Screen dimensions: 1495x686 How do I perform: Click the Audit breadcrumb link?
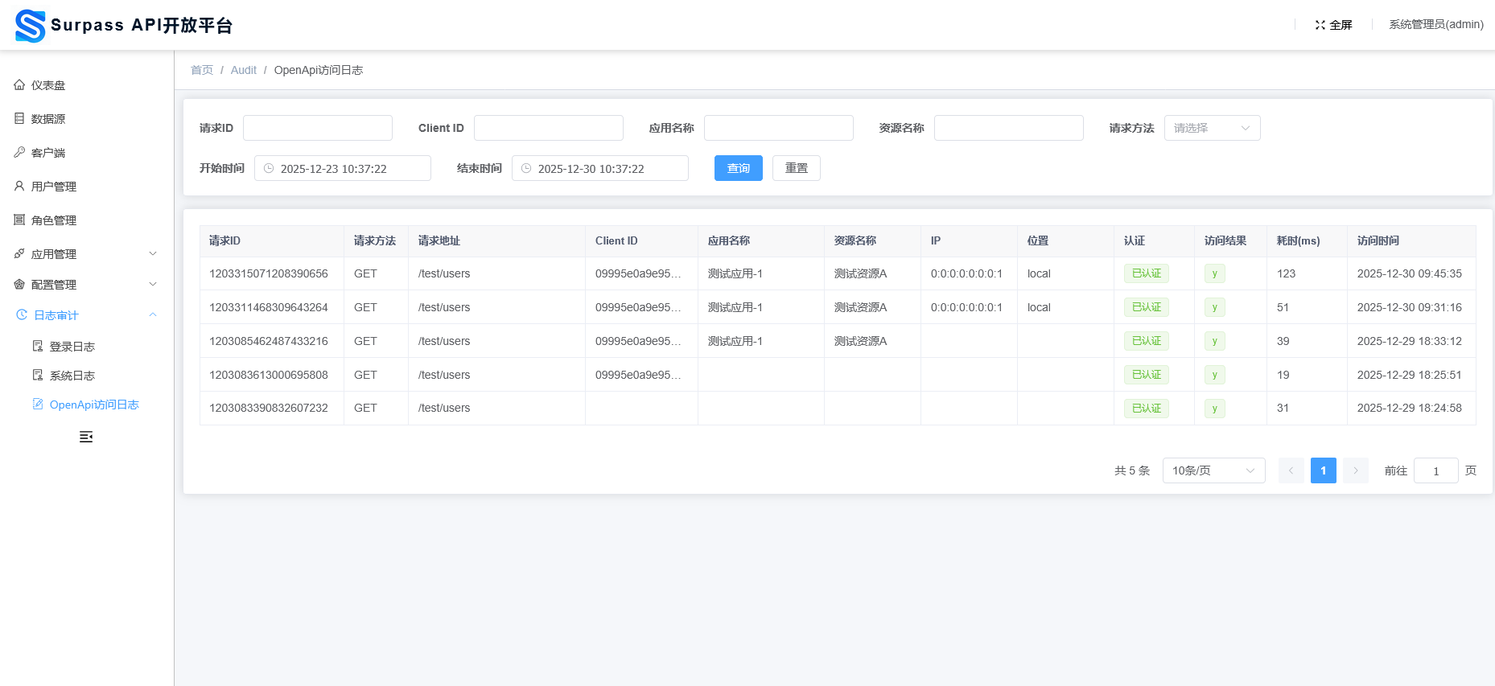point(244,70)
